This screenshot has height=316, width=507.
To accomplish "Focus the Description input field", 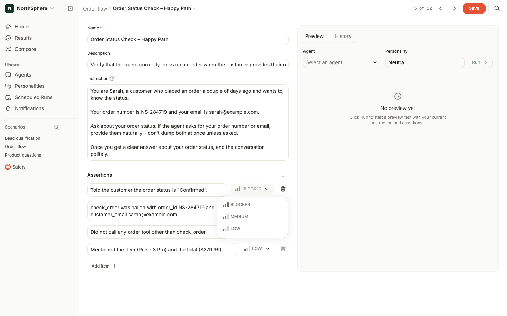I will [x=188, y=65].
